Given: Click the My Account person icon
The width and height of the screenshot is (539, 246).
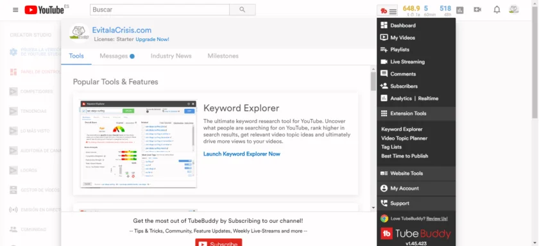Looking at the screenshot, I should pos(384,188).
